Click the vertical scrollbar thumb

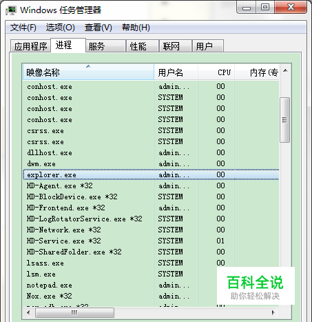pos(285,120)
